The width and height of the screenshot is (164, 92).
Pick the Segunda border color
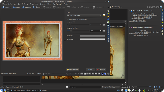[93, 39]
